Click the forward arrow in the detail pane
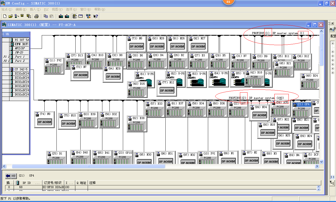 pos(14,176)
